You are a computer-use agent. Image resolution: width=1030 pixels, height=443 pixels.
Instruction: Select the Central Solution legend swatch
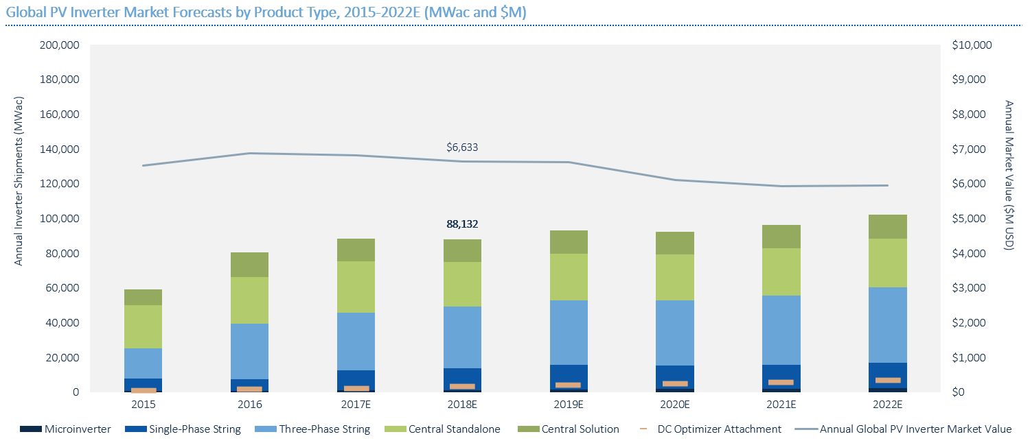527,429
